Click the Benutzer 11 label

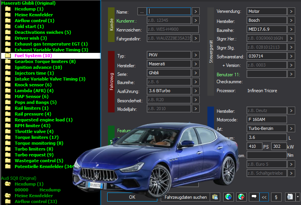[x=228, y=74]
